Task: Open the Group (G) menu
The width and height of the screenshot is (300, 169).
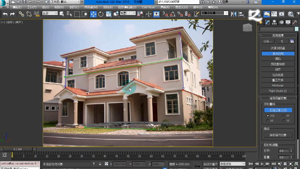Action: tap(46, 7)
